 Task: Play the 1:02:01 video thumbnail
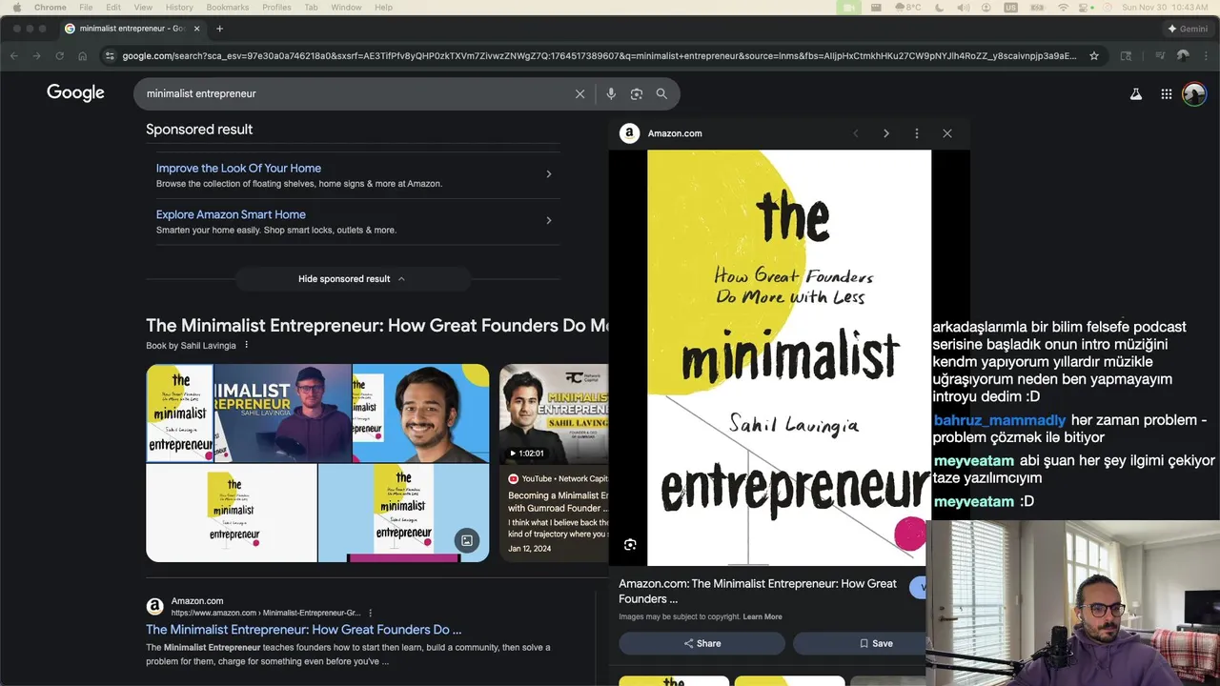click(554, 414)
